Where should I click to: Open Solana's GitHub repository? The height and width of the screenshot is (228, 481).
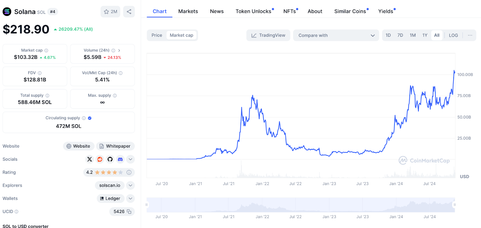(110, 159)
